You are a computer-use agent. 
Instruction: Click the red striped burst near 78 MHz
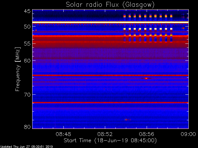click(127, 120)
